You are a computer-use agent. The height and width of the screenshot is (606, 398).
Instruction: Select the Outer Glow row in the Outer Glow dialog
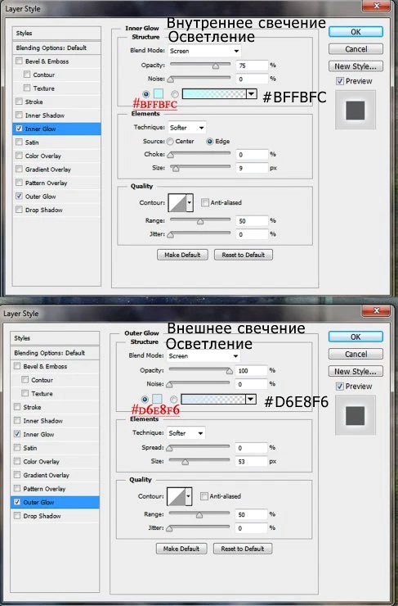pyautogui.click(x=55, y=502)
